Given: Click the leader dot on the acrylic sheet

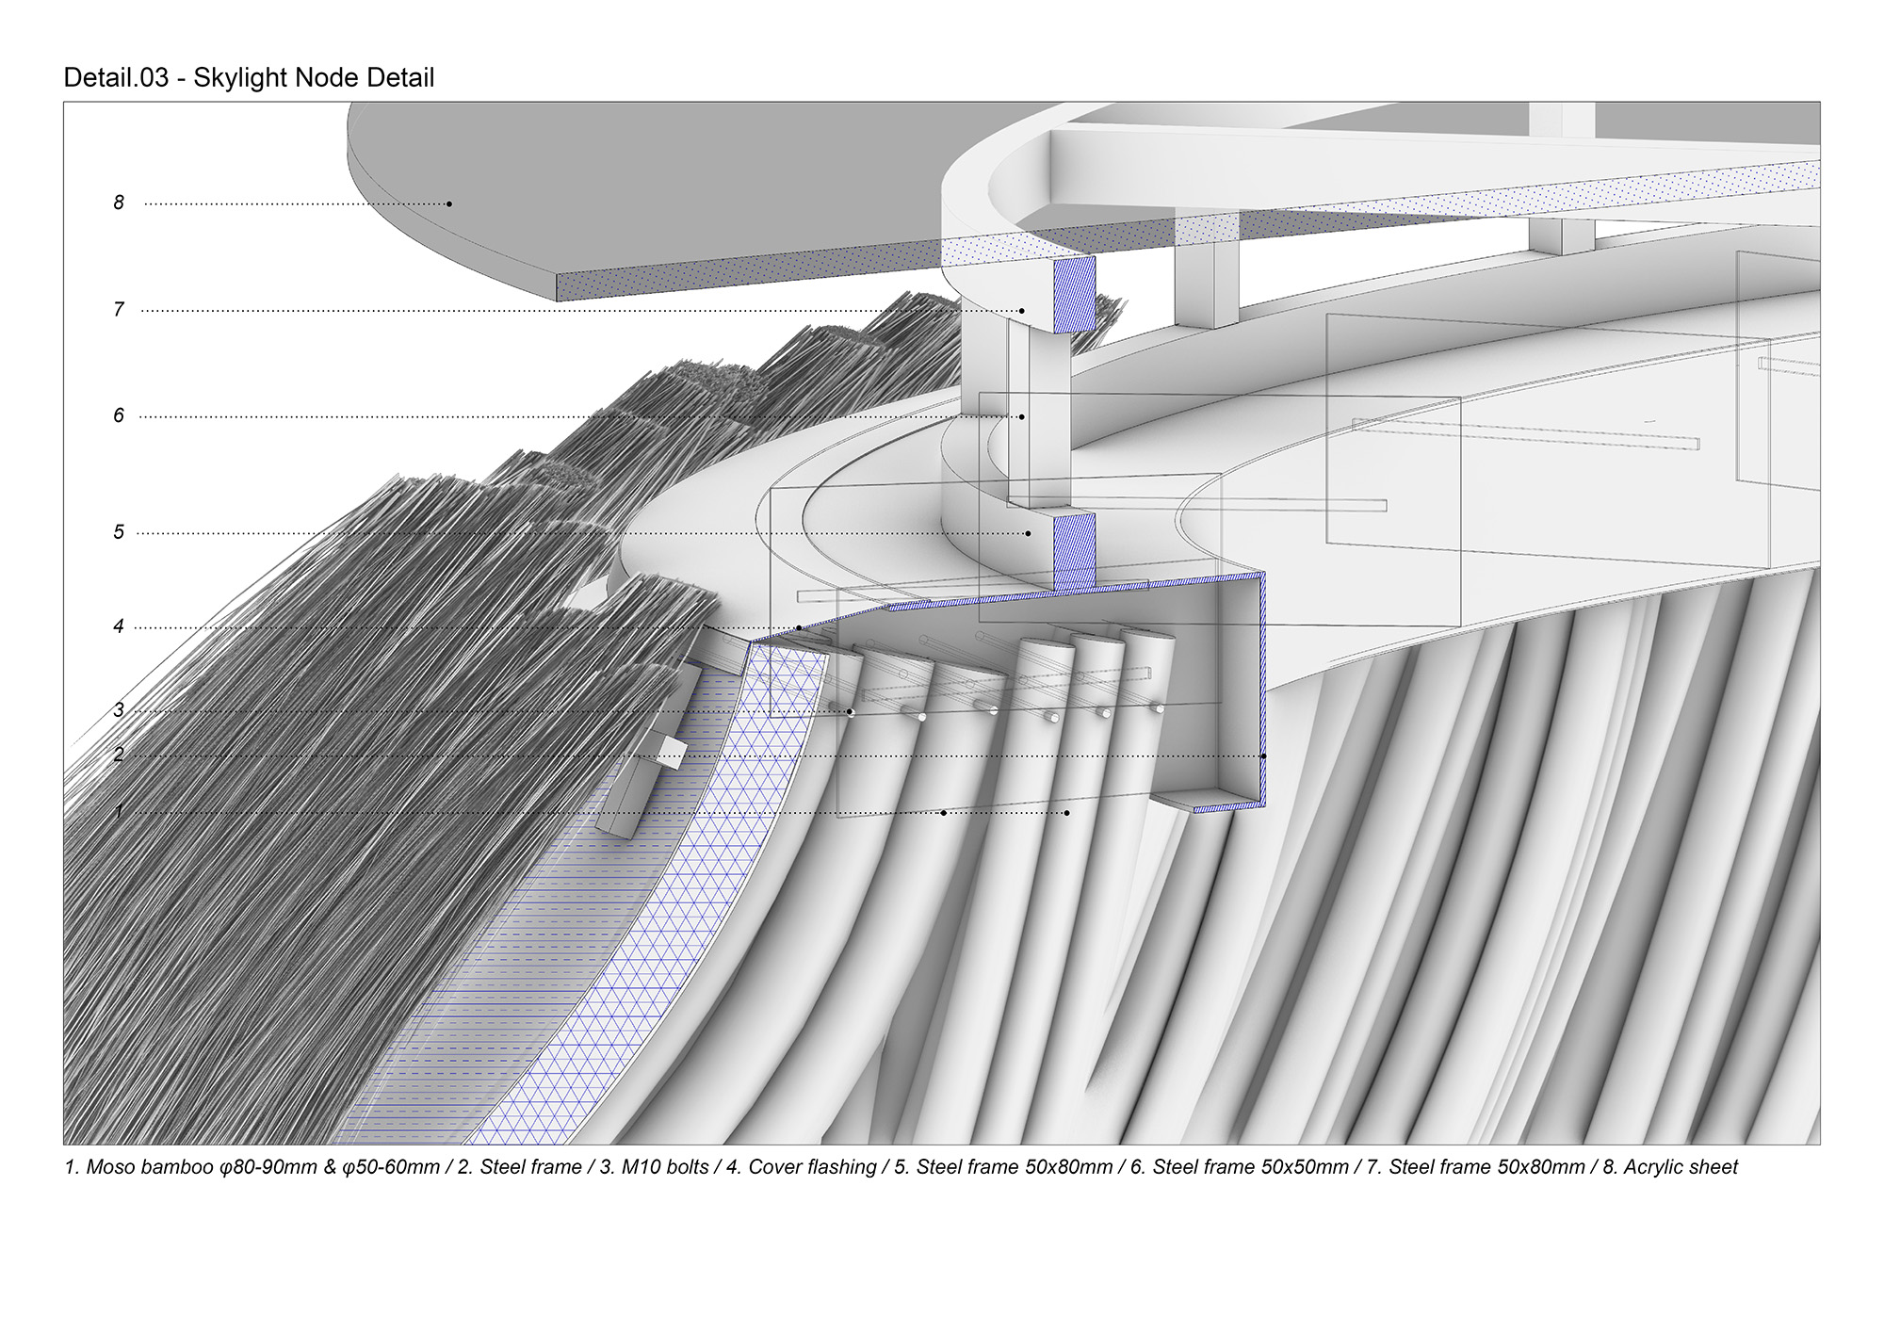Looking at the screenshot, I should coord(449,203).
